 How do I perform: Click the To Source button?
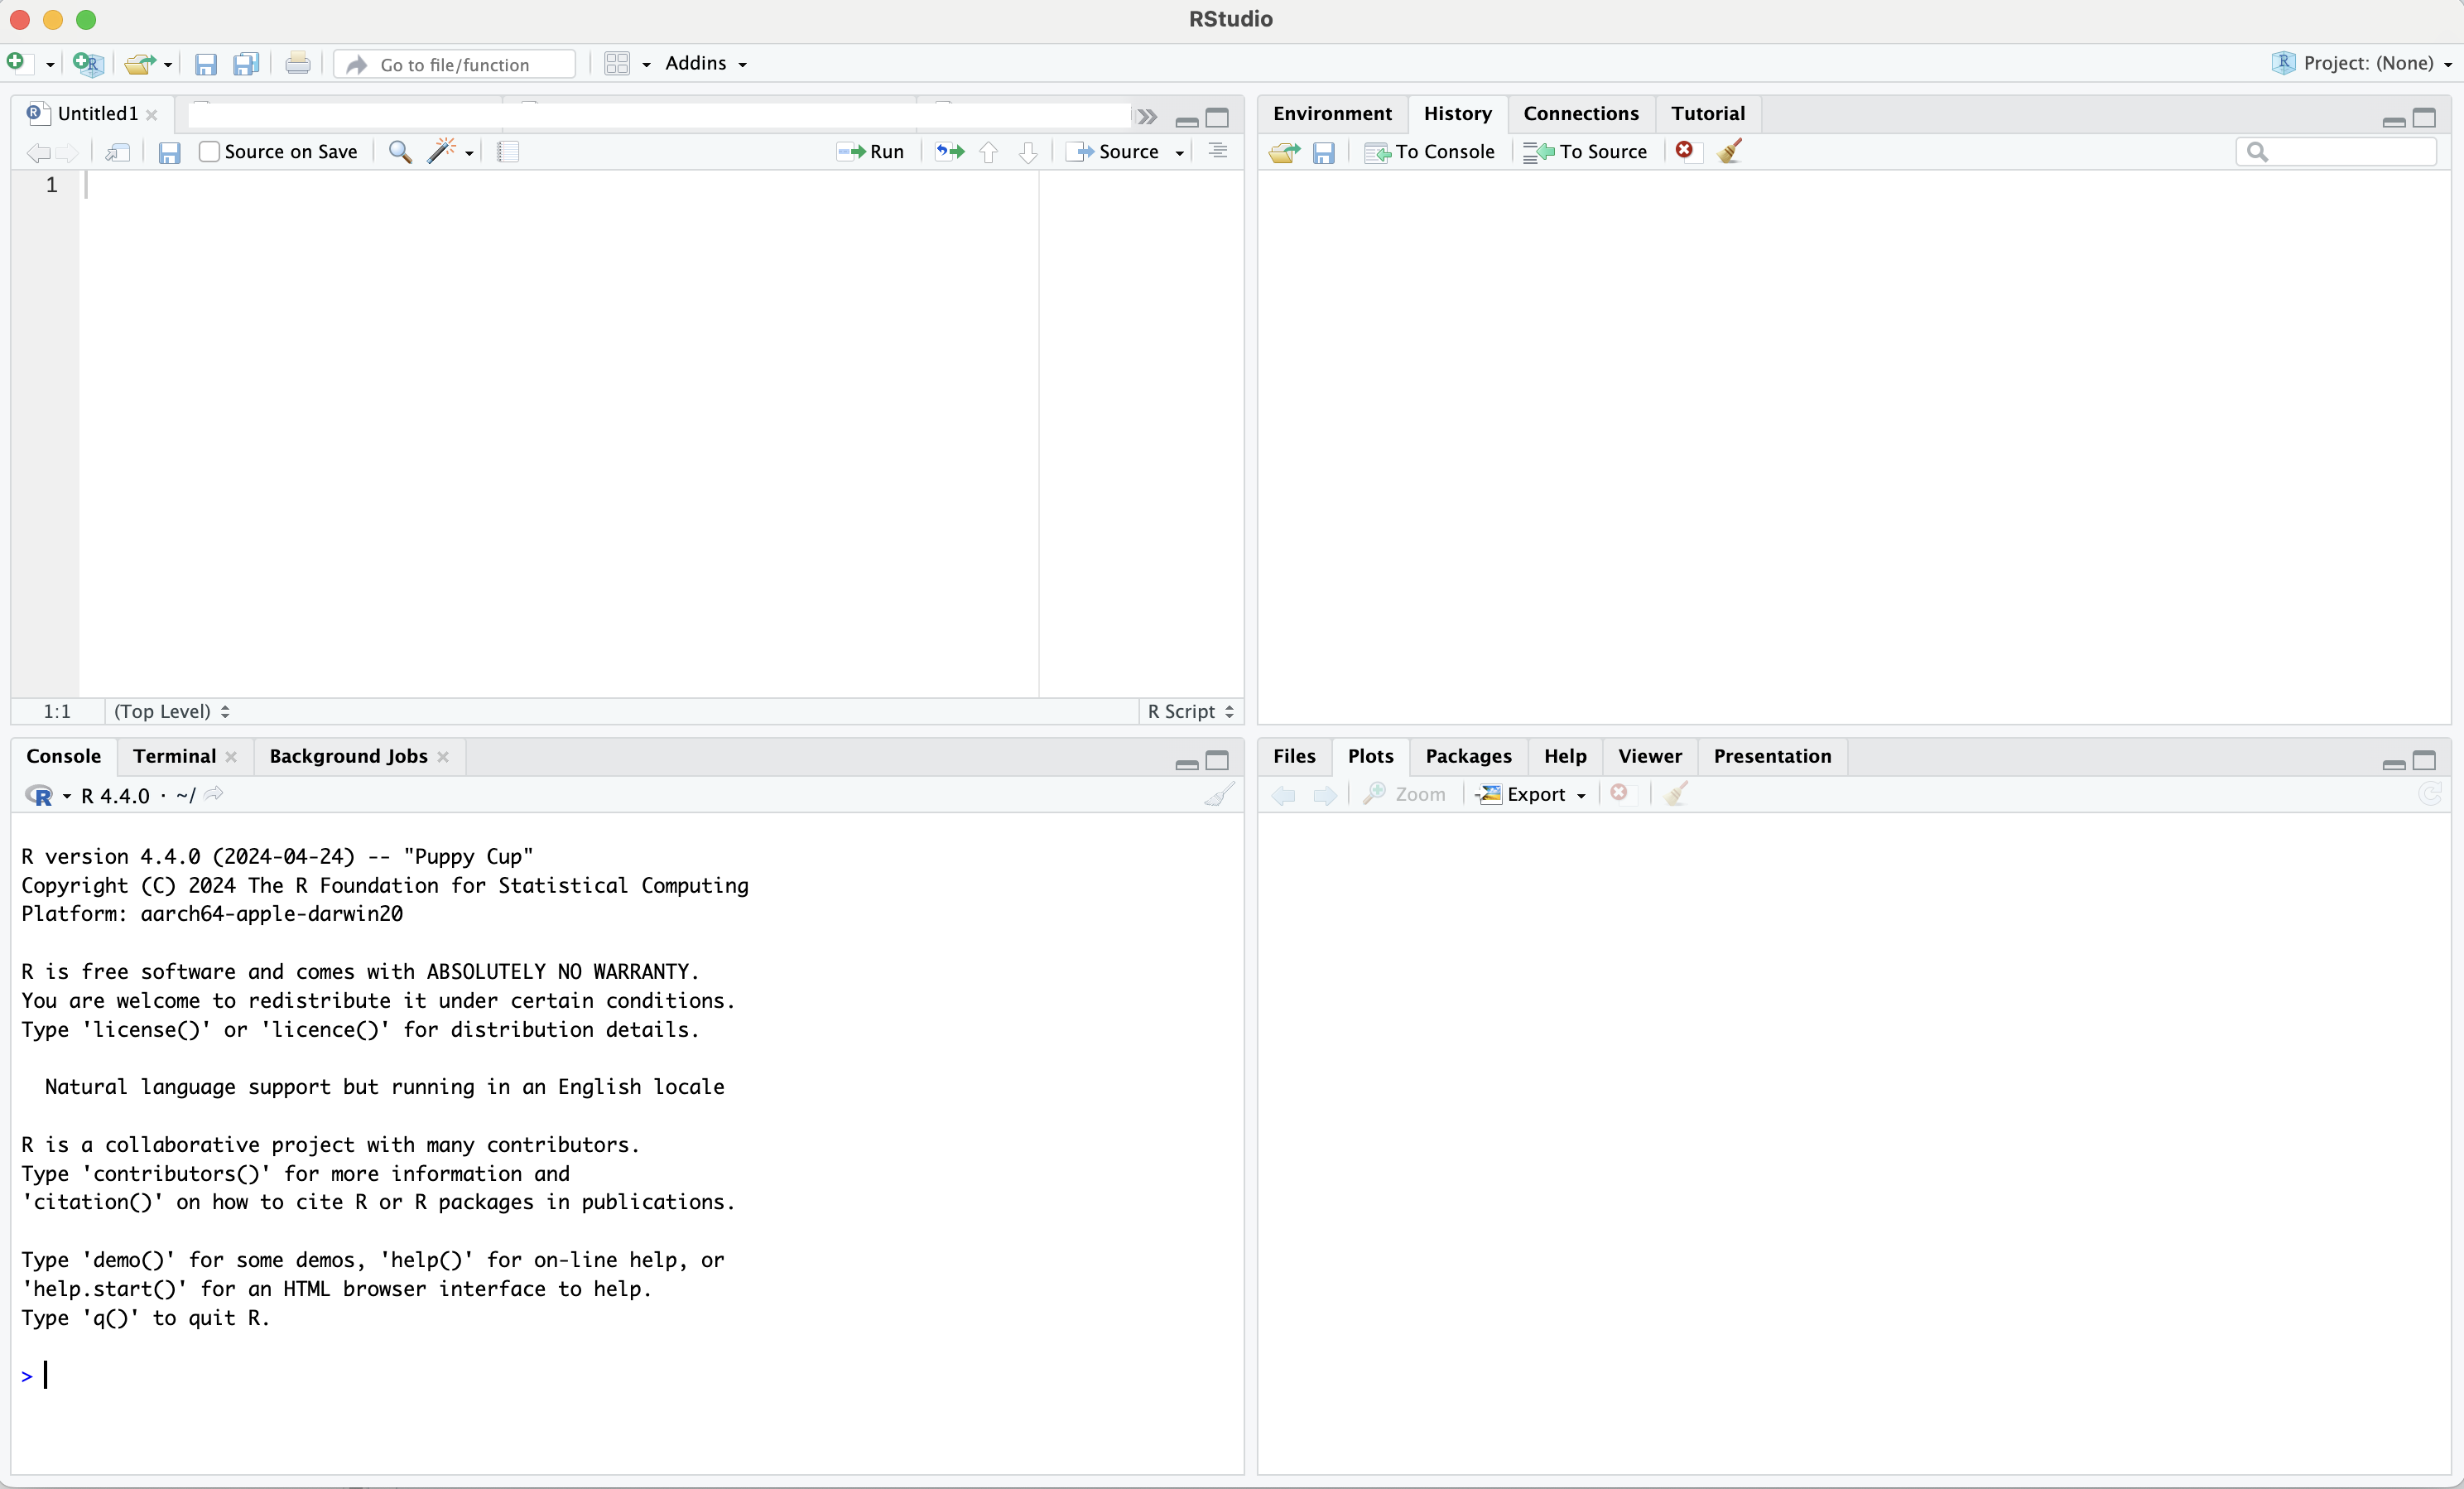(x=1585, y=151)
